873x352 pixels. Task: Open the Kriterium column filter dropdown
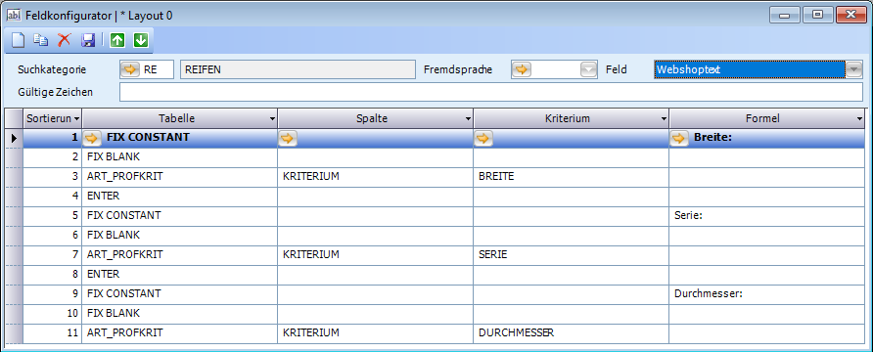pos(664,119)
